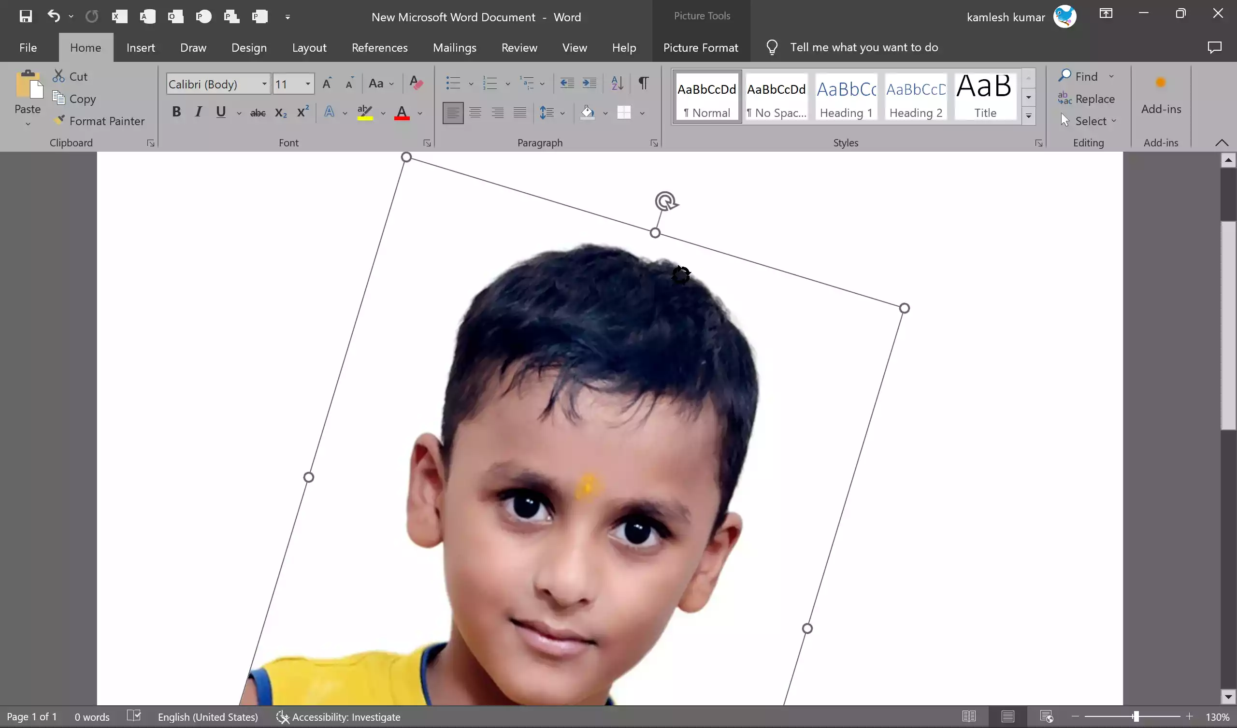Switch to the Review tab
This screenshot has height=728, width=1237.
[x=519, y=48]
